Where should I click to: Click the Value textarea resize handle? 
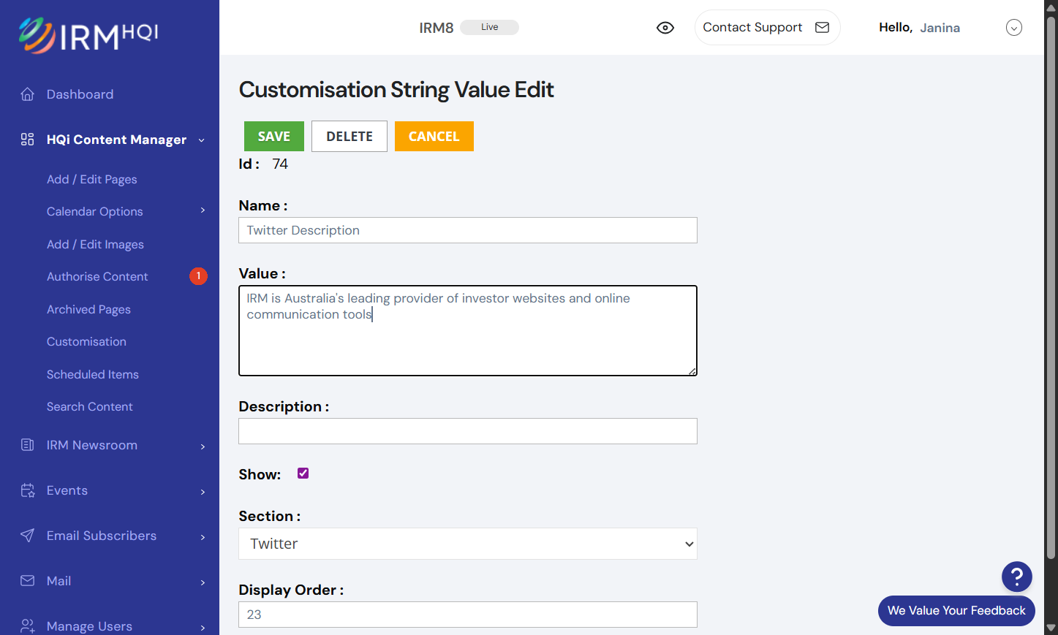(x=692, y=371)
